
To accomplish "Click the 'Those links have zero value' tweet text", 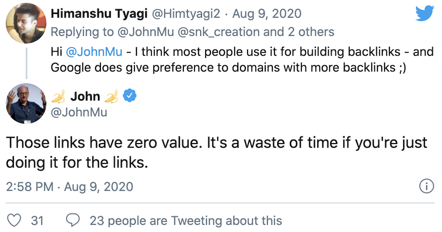I will click(217, 152).
